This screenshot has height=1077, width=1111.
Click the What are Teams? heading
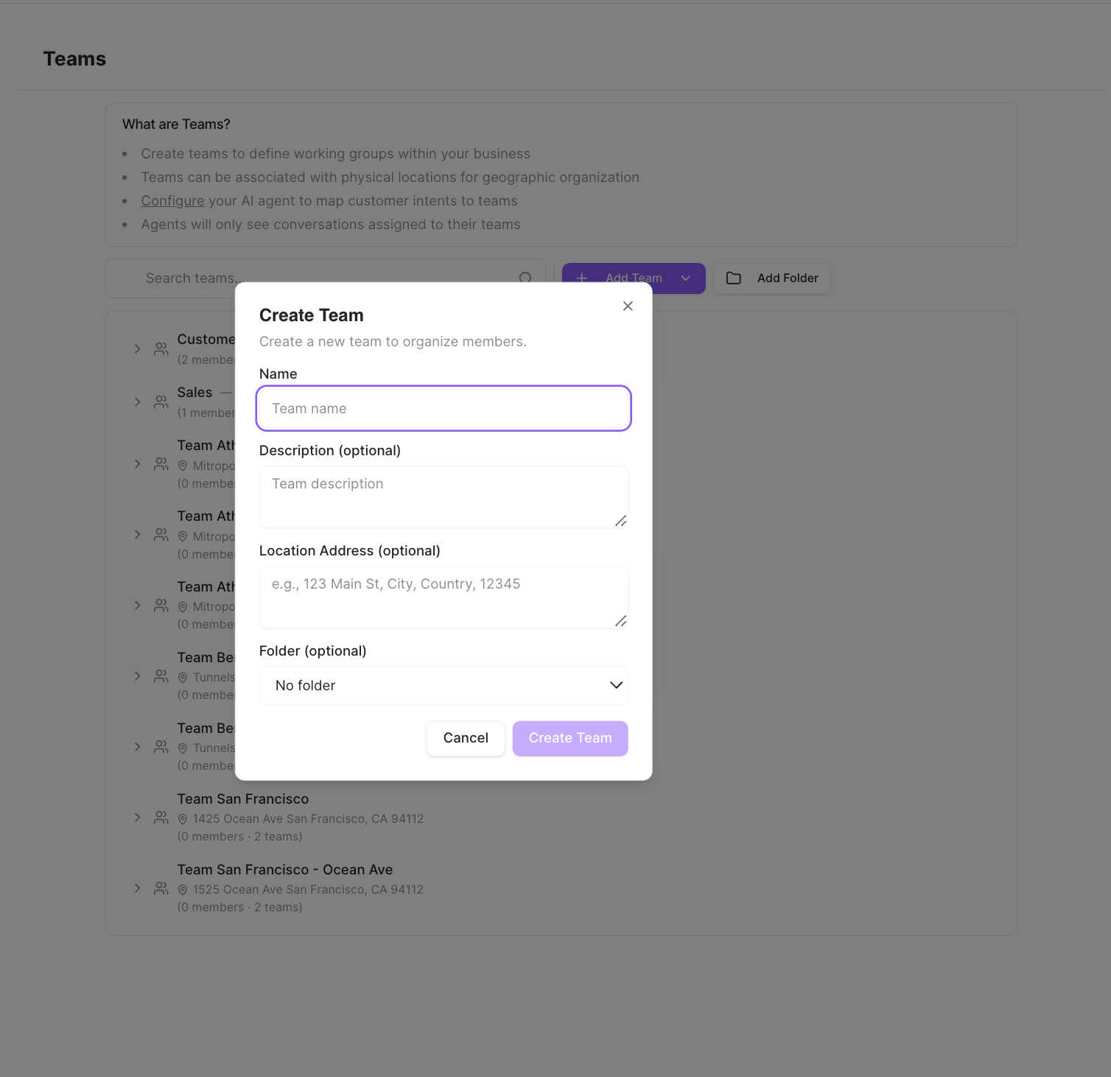point(176,124)
